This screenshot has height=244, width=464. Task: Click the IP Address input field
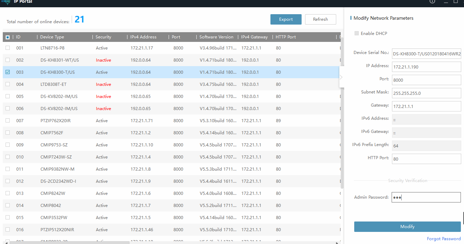pos(426,67)
